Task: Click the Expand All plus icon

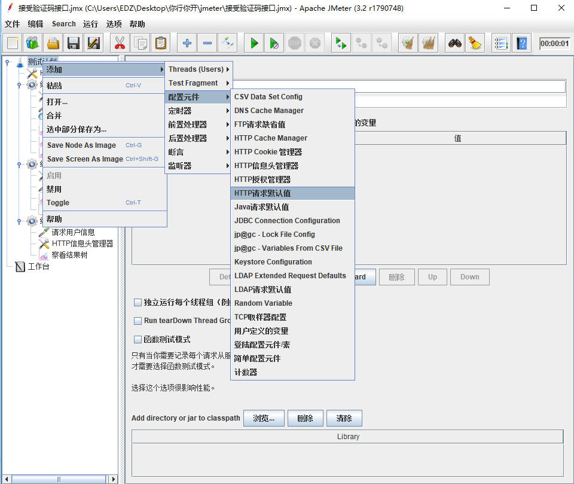Action: pos(187,43)
